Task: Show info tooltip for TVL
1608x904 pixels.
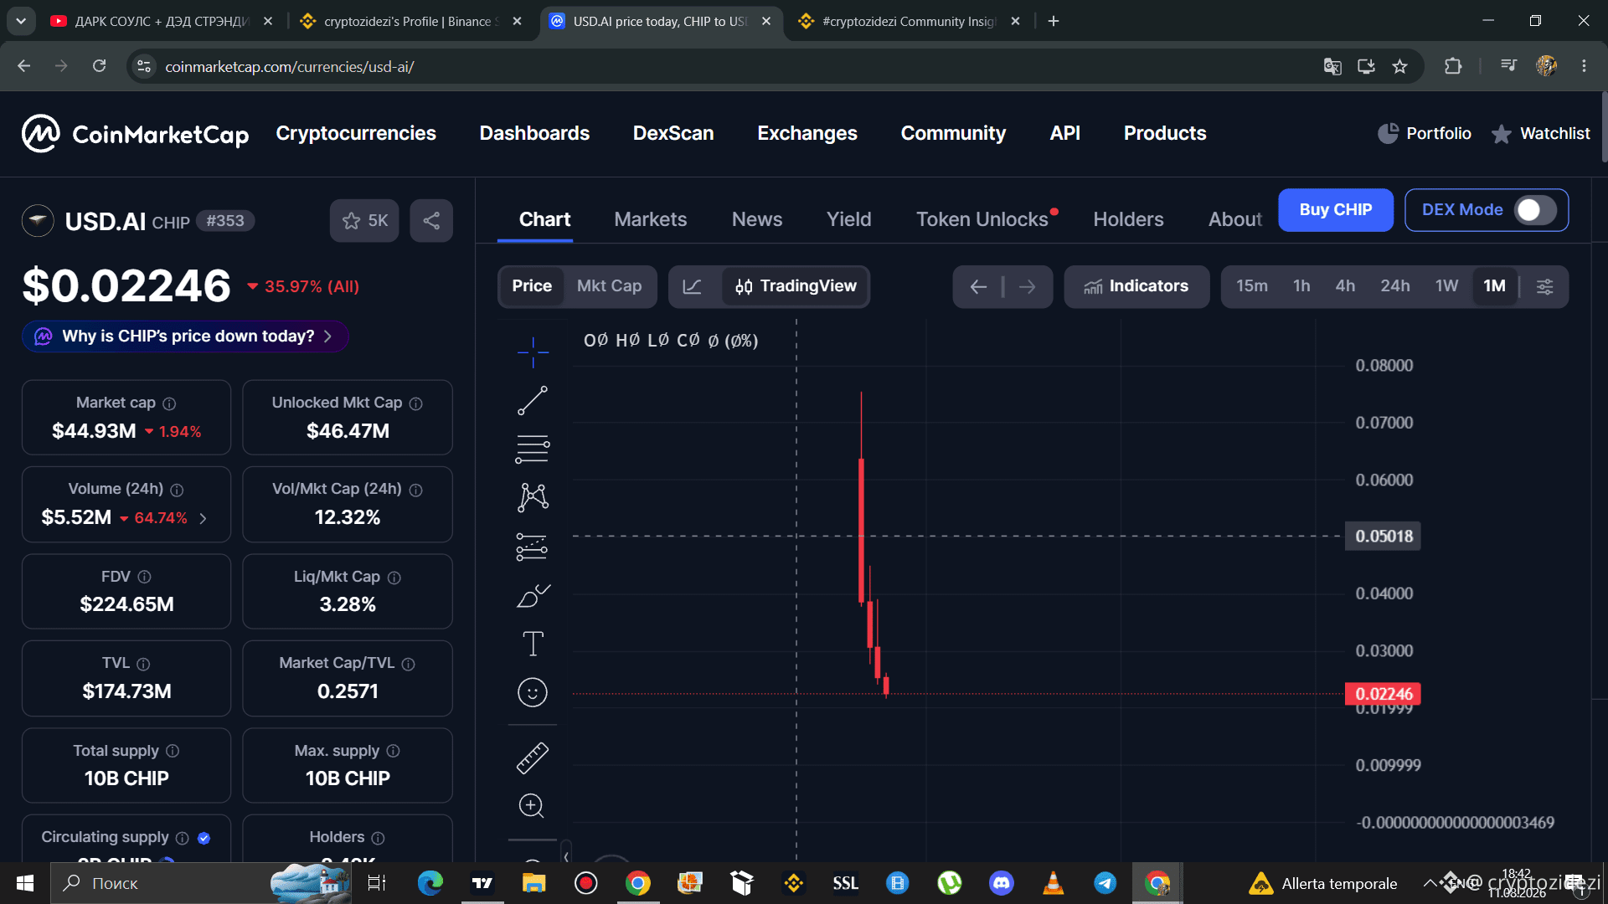Action: click(143, 665)
